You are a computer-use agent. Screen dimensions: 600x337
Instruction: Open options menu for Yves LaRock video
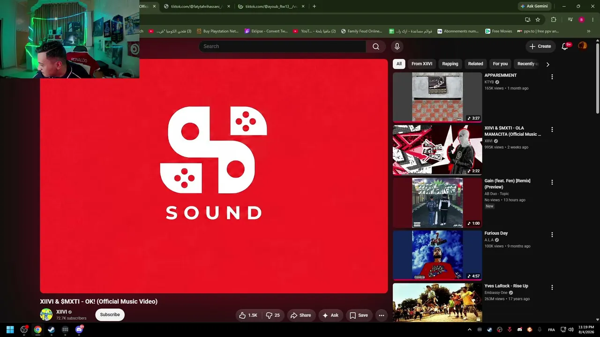tap(552, 287)
